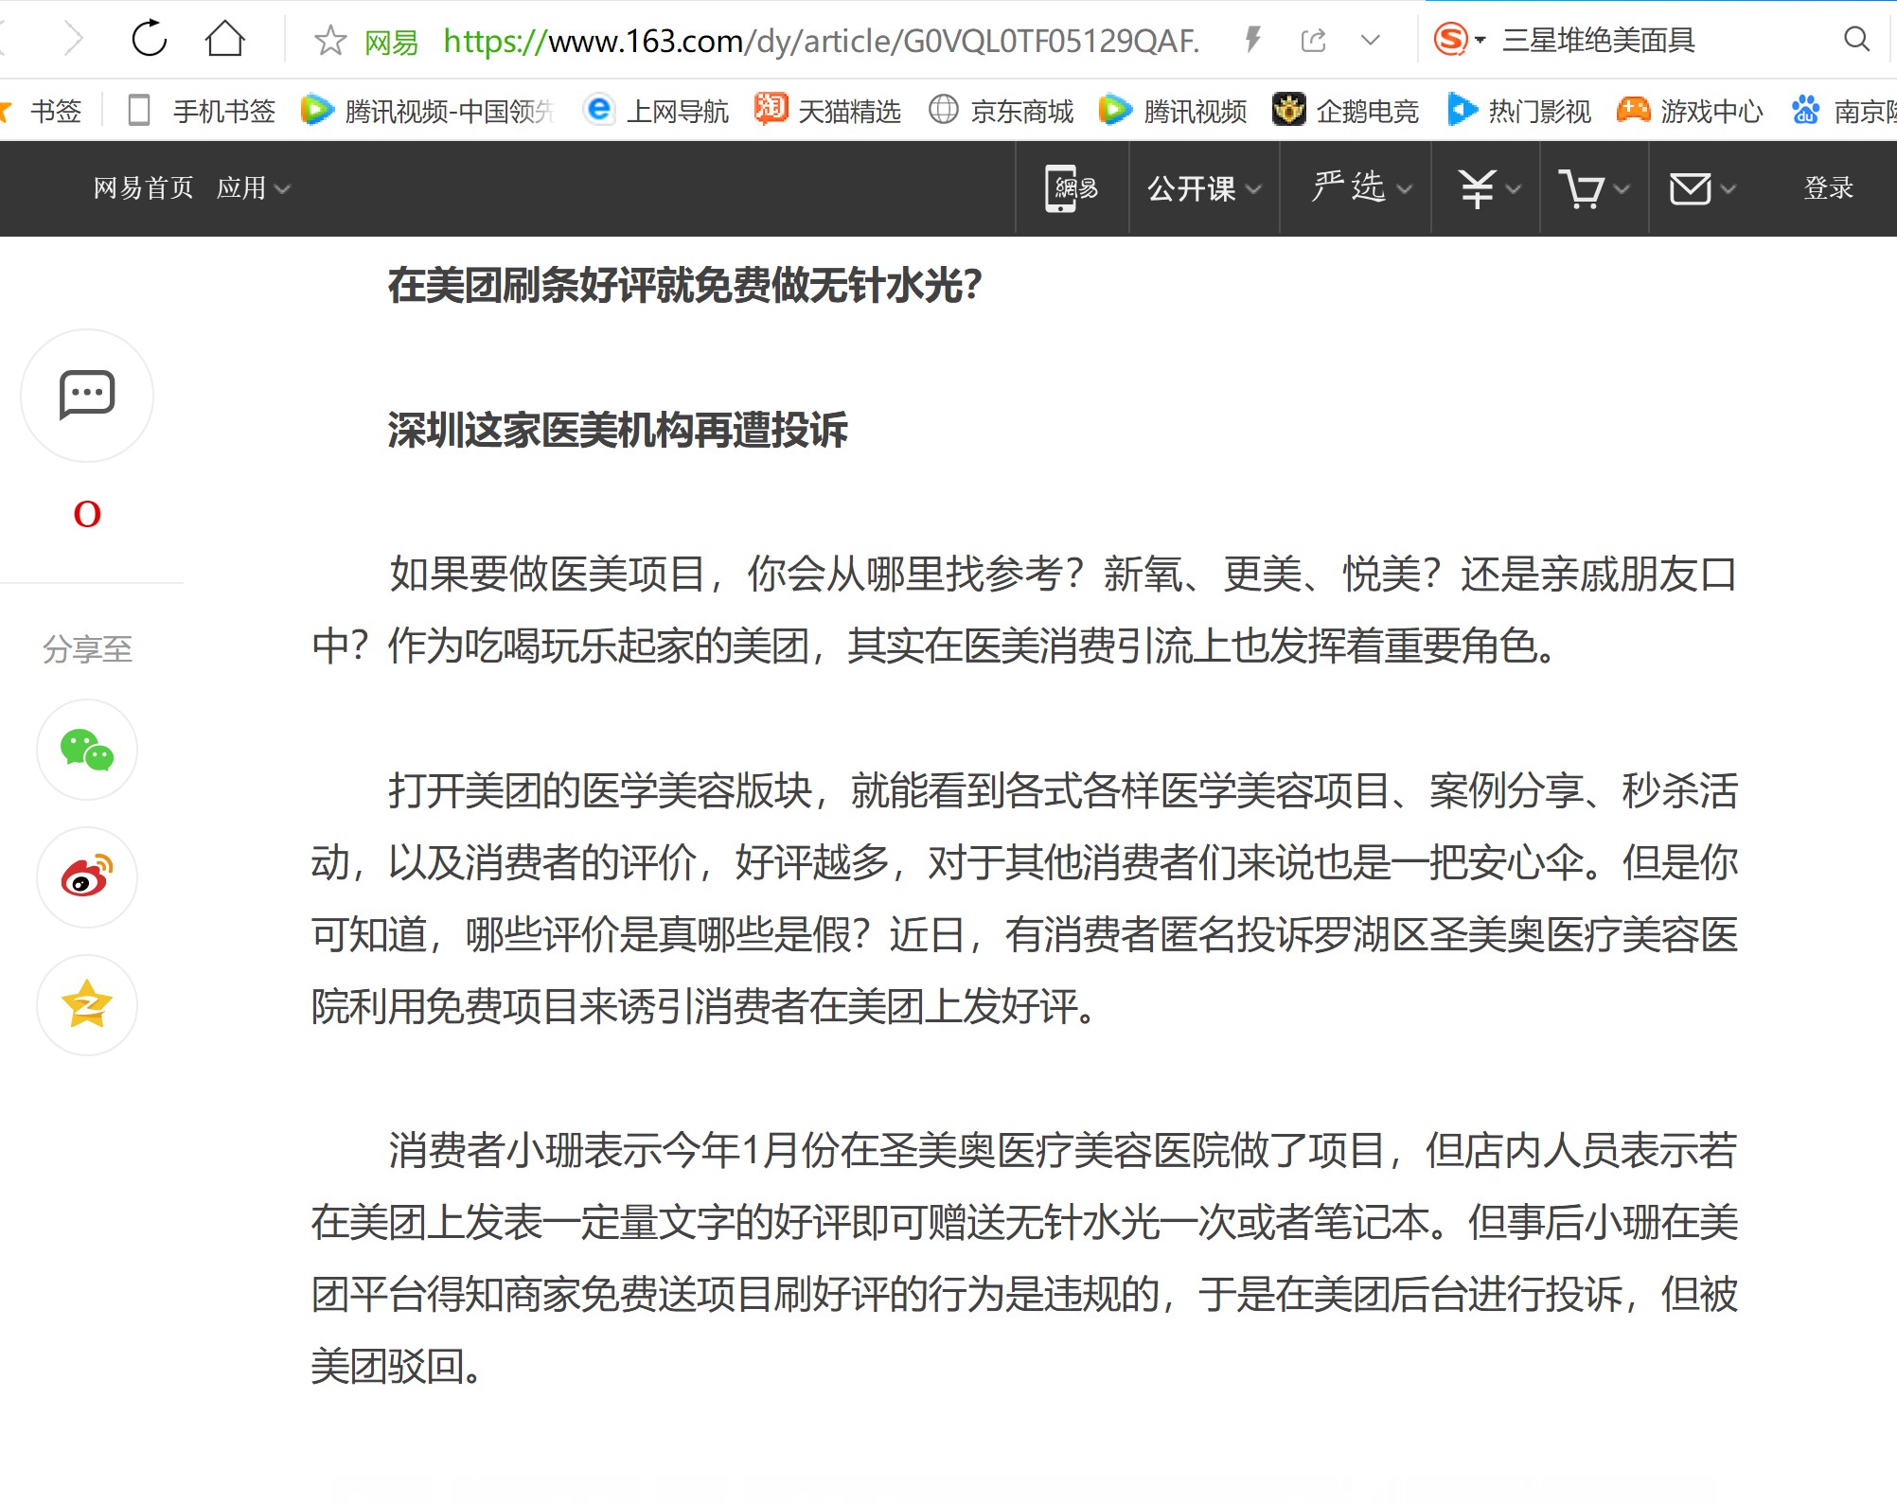Image resolution: width=1897 pixels, height=1504 pixels.
Task: Expand the address bar dropdown arrow
Action: pyautogui.click(x=1370, y=41)
